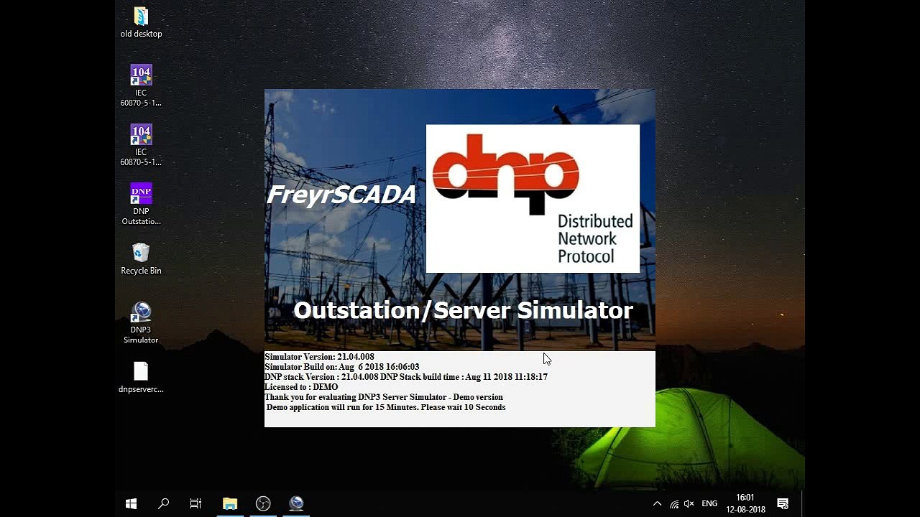
Task: Click the Thank you for evaluating line
Action: click(x=384, y=397)
